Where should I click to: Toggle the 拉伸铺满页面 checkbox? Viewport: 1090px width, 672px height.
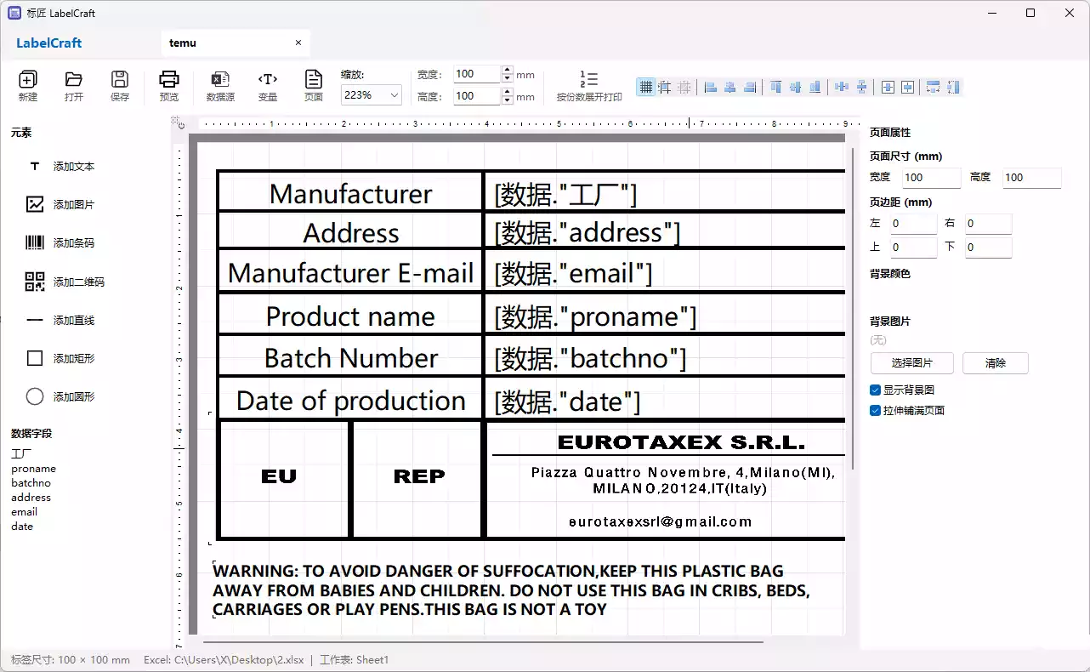876,410
